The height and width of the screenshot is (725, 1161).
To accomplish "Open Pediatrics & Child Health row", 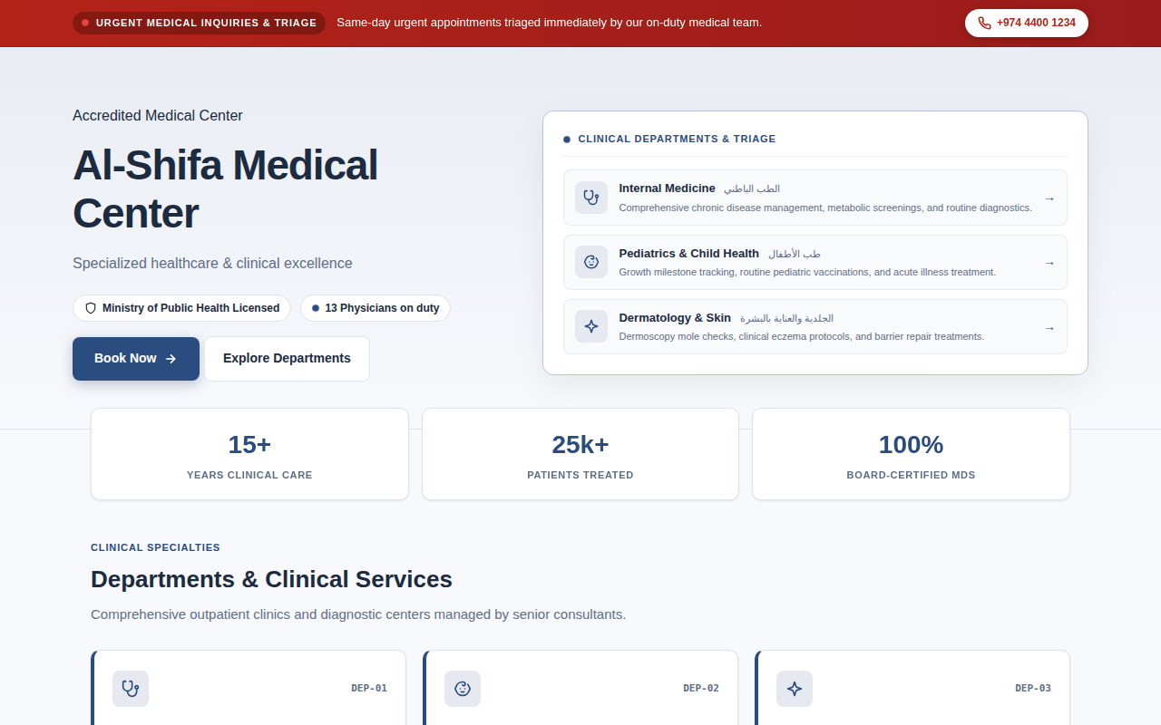I will click(x=815, y=263).
